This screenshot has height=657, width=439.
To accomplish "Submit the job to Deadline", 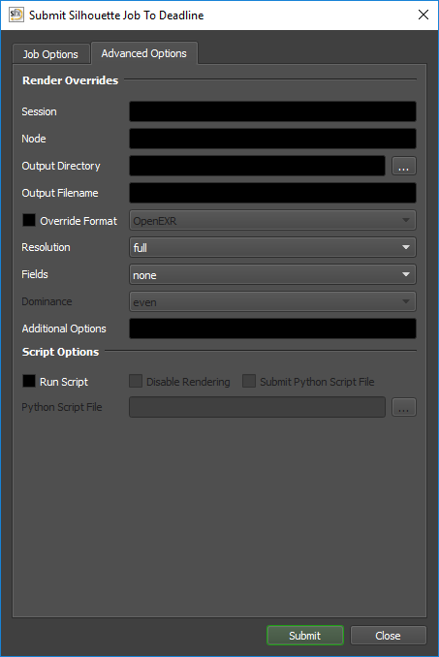I will [305, 636].
